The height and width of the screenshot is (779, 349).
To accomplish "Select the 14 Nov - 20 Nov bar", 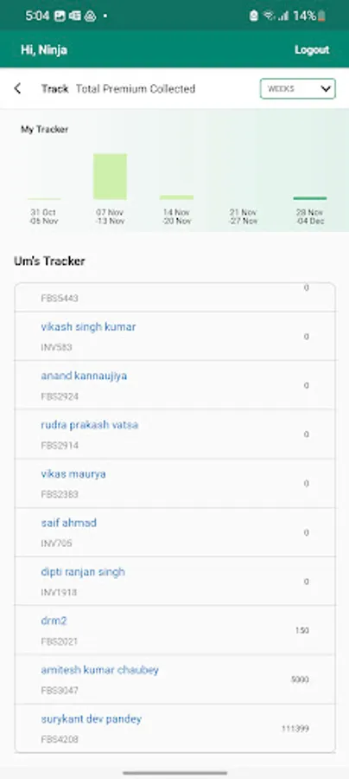I will [176, 197].
